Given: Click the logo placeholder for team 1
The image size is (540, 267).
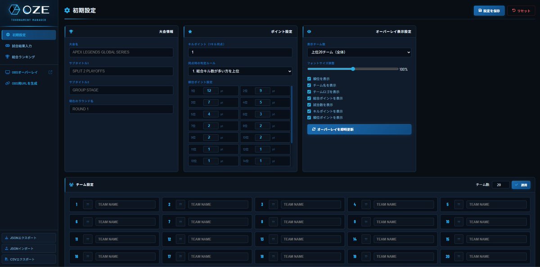Looking at the screenshot, I should [x=88, y=204].
